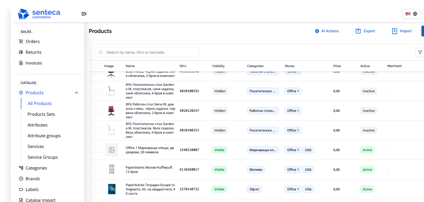Open Orders from the sidebar
Image resolution: width=424 pixels, height=202 pixels.
32,42
